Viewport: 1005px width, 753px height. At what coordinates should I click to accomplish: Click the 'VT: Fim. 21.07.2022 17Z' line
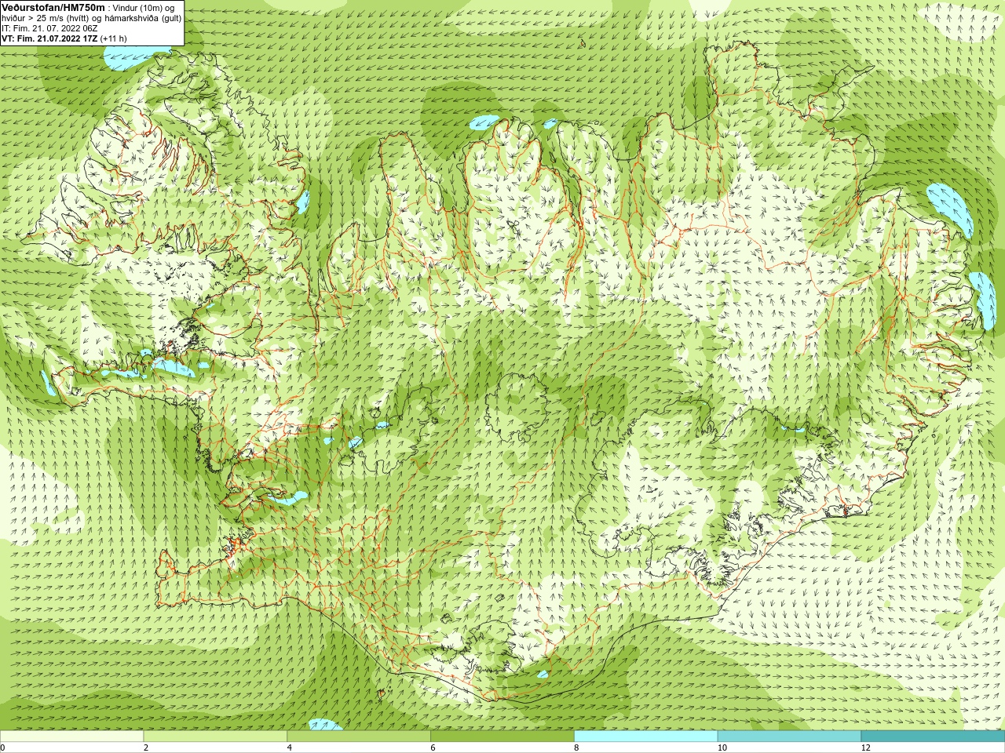[49, 38]
